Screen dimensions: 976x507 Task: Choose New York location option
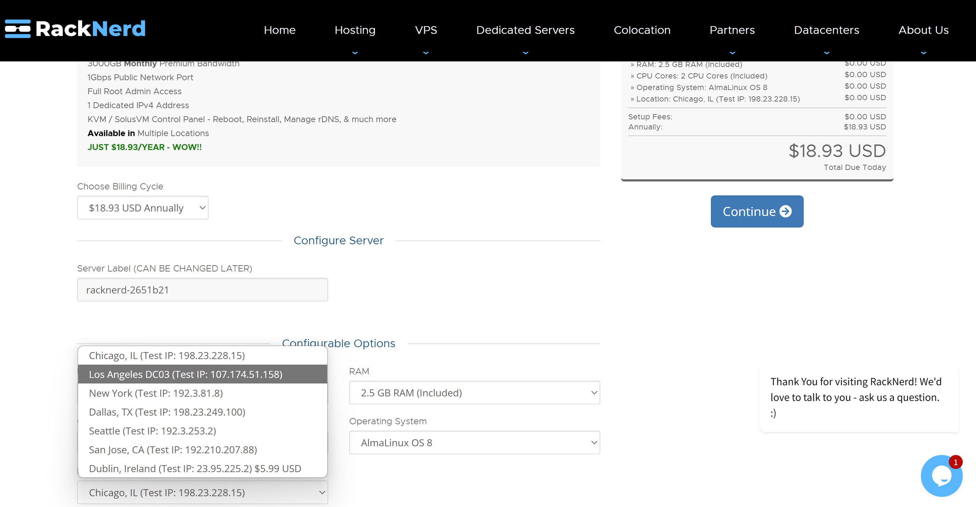[x=202, y=393]
